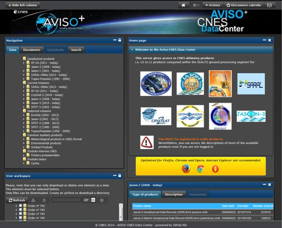Click the CryoSat mission logo
The height and width of the screenshot is (228, 282).
coord(156,116)
